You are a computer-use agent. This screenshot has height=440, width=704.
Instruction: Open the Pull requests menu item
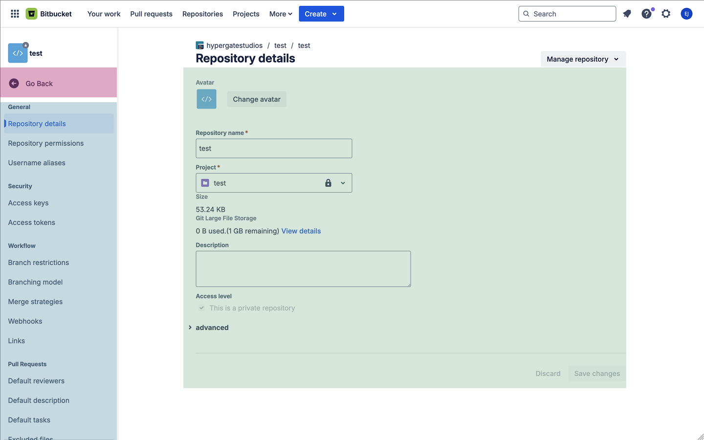pyautogui.click(x=151, y=14)
